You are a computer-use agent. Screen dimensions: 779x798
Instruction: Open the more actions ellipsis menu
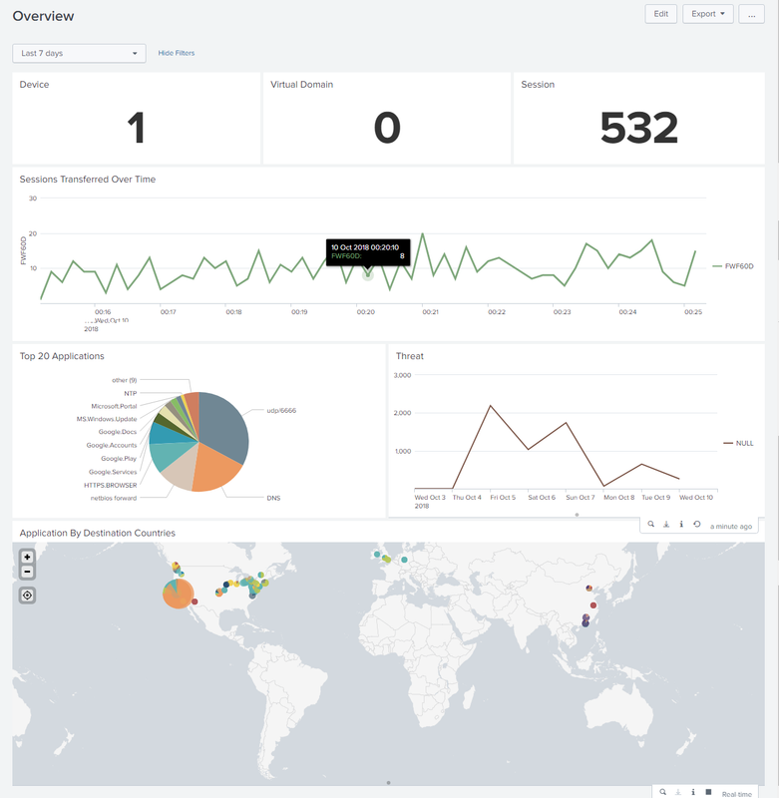pyautogui.click(x=751, y=14)
